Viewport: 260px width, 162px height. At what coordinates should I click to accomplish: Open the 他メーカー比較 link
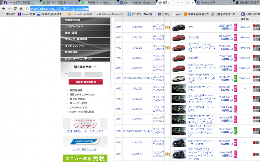[78, 103]
